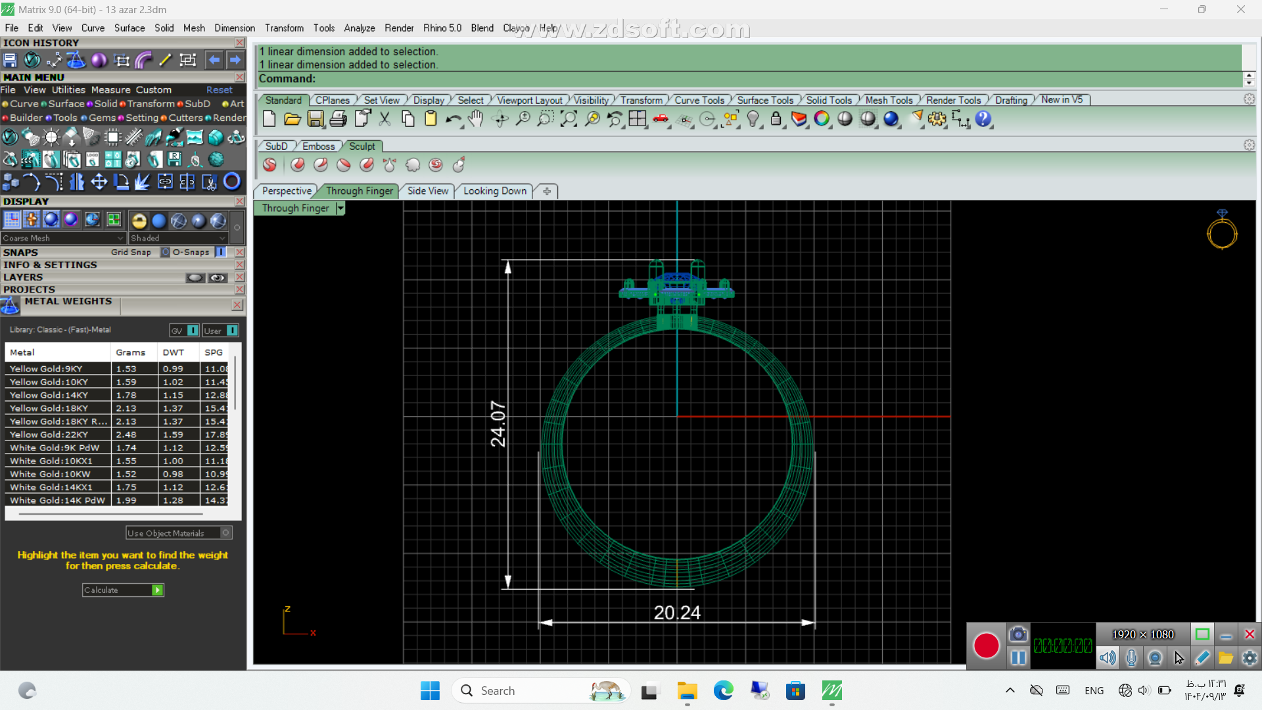Click the Move arrows icon in main menu
This screenshot has width=1262, height=710.
coord(99,181)
